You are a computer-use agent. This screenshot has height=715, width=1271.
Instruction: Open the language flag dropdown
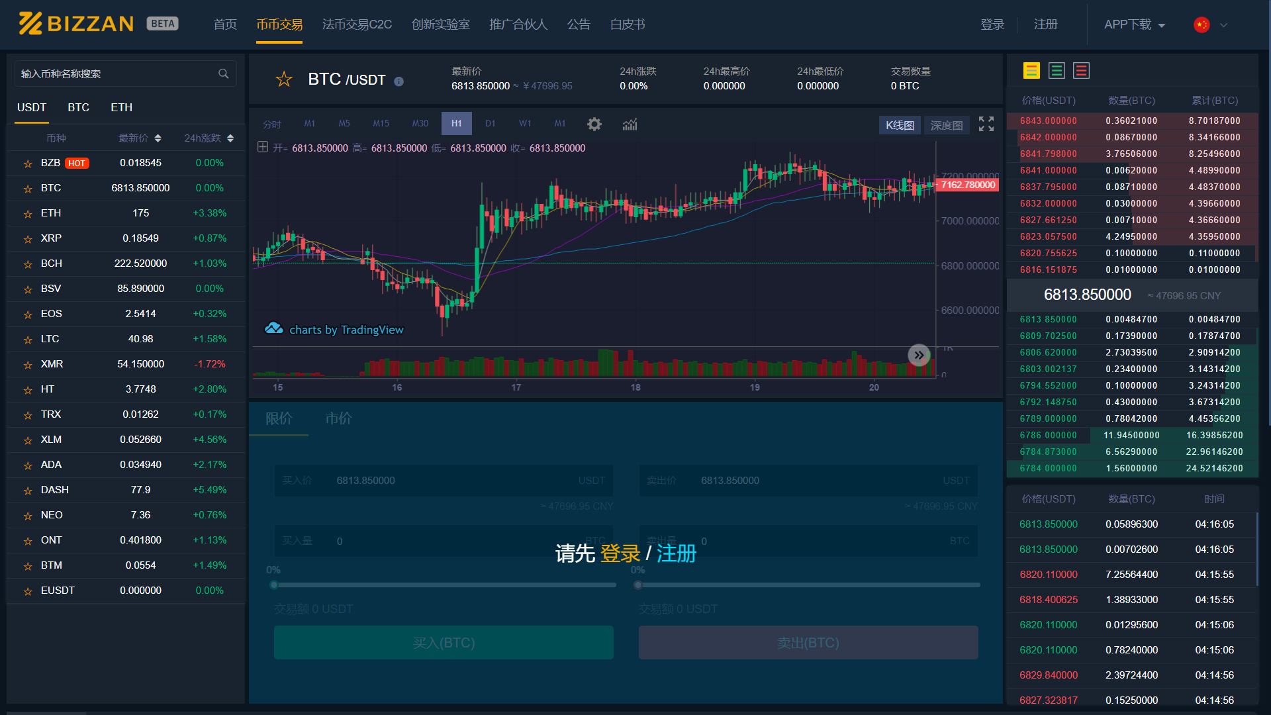[1209, 24]
